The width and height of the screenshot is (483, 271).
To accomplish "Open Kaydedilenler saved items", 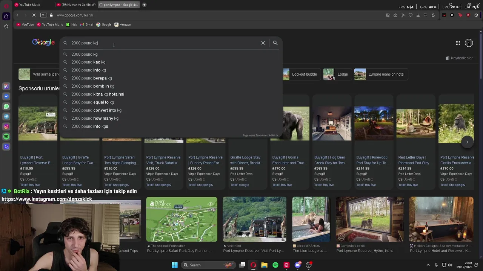I will [x=459, y=58].
